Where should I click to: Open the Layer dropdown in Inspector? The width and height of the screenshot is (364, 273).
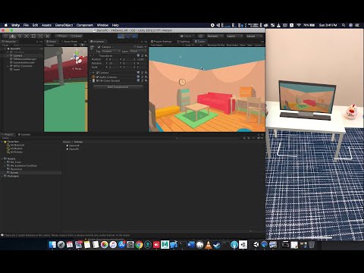138,51
